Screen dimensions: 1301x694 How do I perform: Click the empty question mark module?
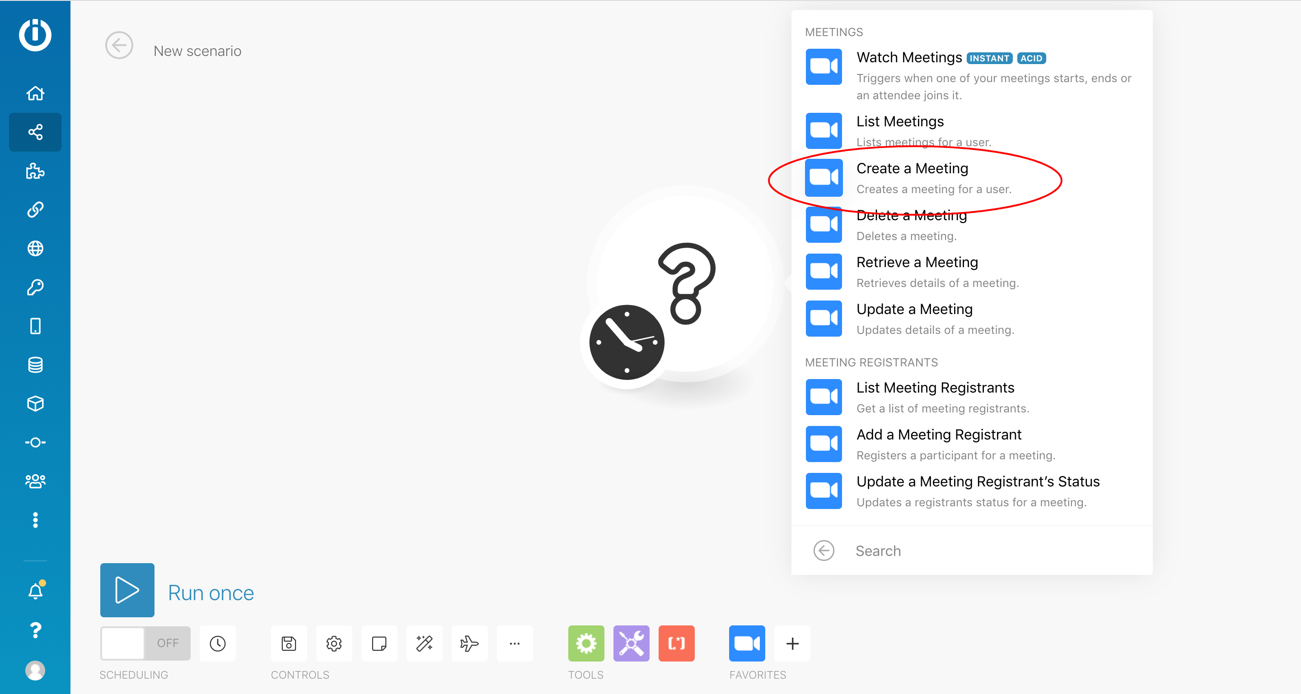click(x=686, y=283)
